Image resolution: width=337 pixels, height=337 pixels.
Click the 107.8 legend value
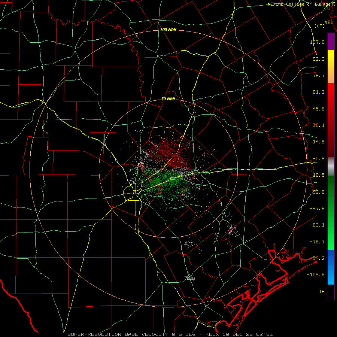click(317, 42)
